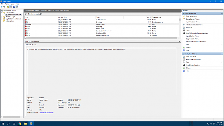The image size is (224, 126).
Task: Open Properties in the Actions pane
Action: tap(189, 27)
